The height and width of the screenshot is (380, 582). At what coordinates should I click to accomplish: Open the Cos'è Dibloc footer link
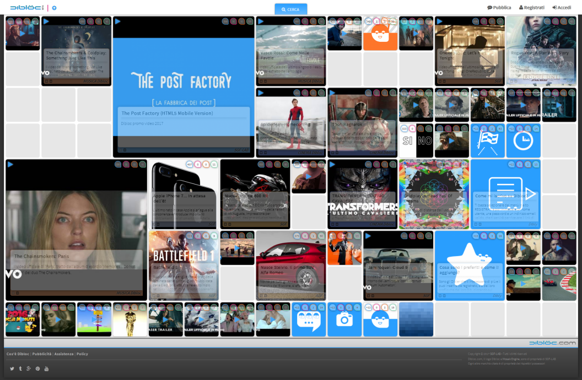pyautogui.click(x=18, y=354)
